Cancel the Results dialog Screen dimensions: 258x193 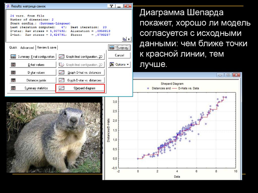[119, 55]
